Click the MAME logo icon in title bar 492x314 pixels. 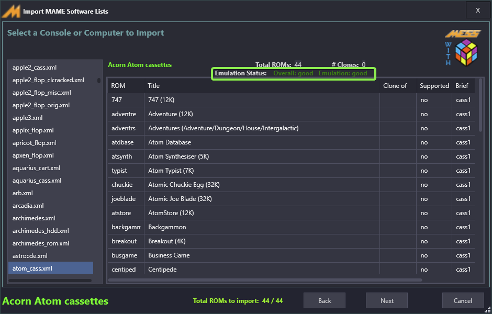(12, 12)
